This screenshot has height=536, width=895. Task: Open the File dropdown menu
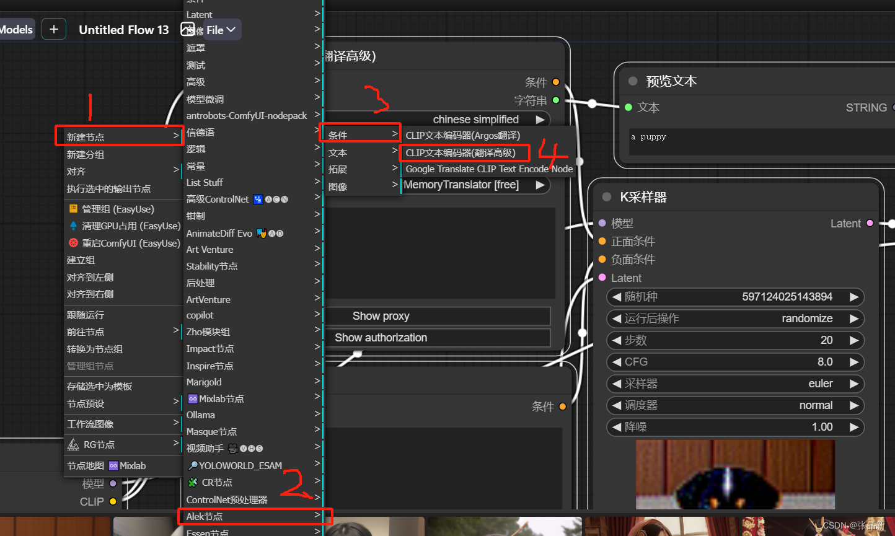[x=221, y=30]
